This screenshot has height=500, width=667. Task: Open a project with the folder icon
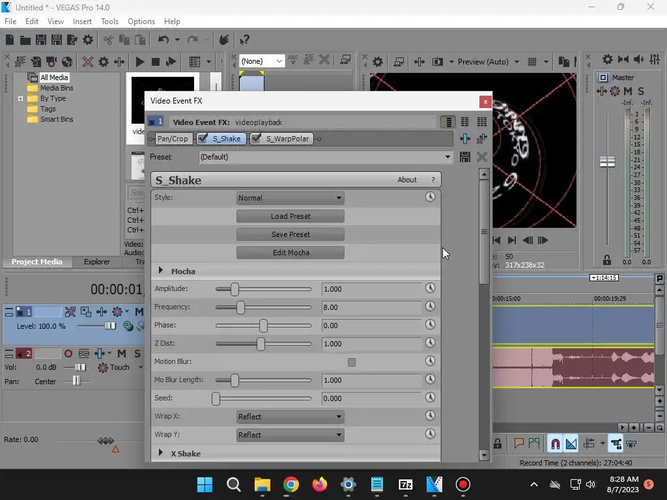pyautogui.click(x=25, y=40)
